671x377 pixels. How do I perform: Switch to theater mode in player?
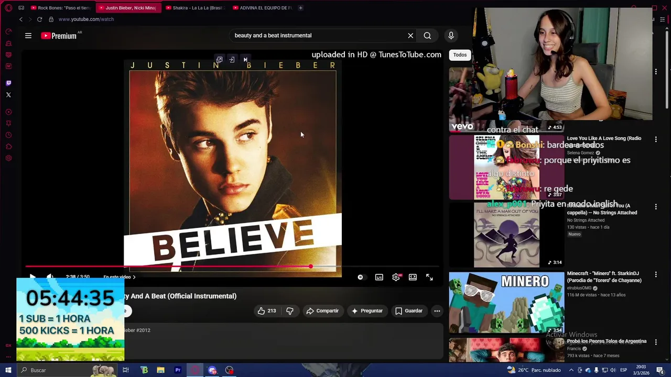point(413,277)
